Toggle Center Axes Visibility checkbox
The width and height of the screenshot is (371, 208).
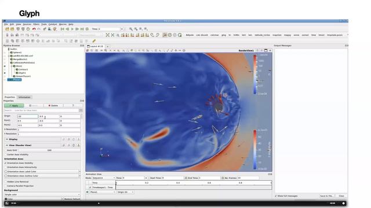[x=6, y=154]
